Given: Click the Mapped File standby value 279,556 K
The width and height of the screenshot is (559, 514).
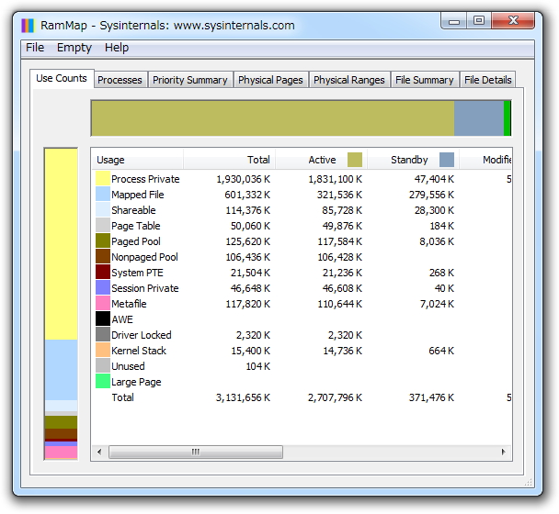Looking at the screenshot, I should (431, 195).
